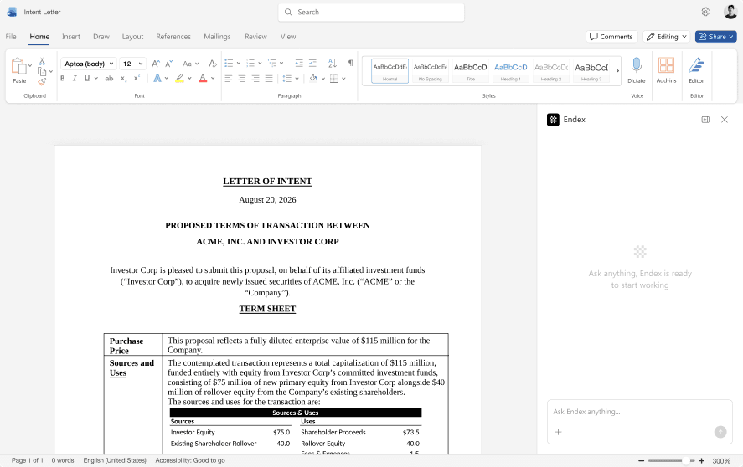743x467 pixels.
Task: Open the Add-ins button
Action: (666, 70)
